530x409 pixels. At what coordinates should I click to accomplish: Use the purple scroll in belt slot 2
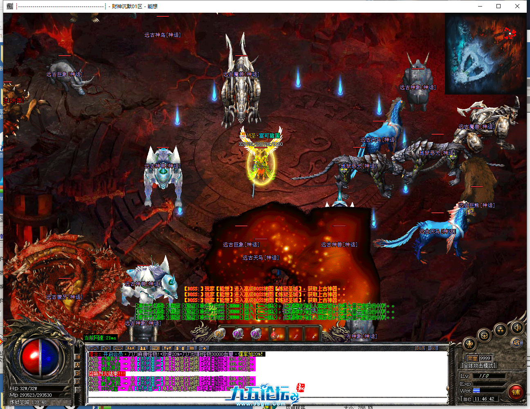(238, 334)
